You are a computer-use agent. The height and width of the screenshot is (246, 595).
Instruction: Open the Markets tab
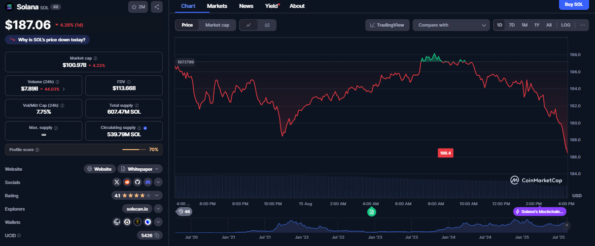point(217,6)
